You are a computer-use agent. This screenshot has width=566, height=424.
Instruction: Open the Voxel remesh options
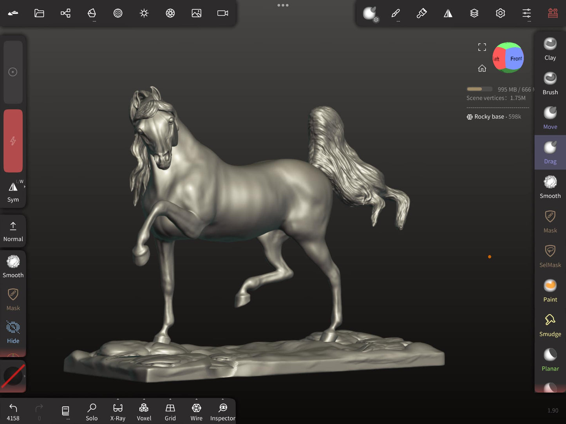(144, 412)
